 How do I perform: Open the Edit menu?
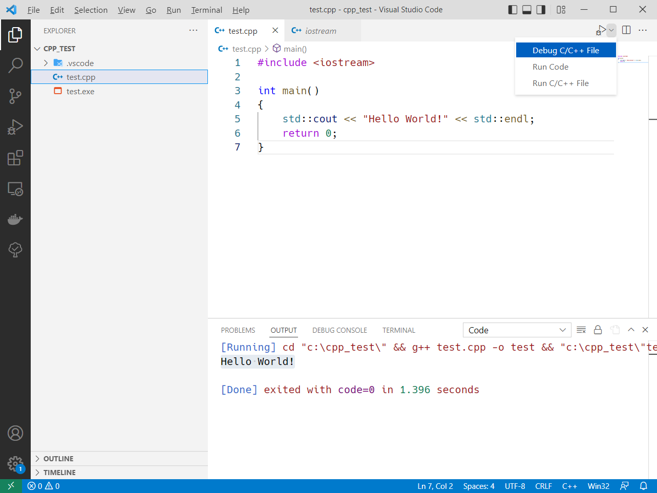[57, 10]
